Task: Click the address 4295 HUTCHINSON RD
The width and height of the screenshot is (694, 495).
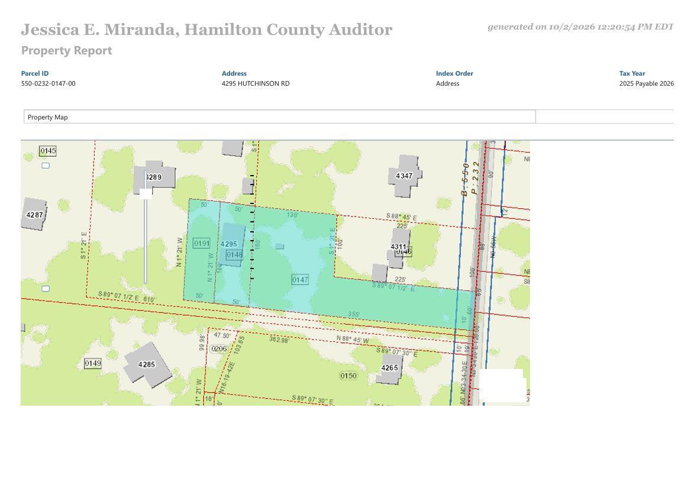Action: pos(256,83)
